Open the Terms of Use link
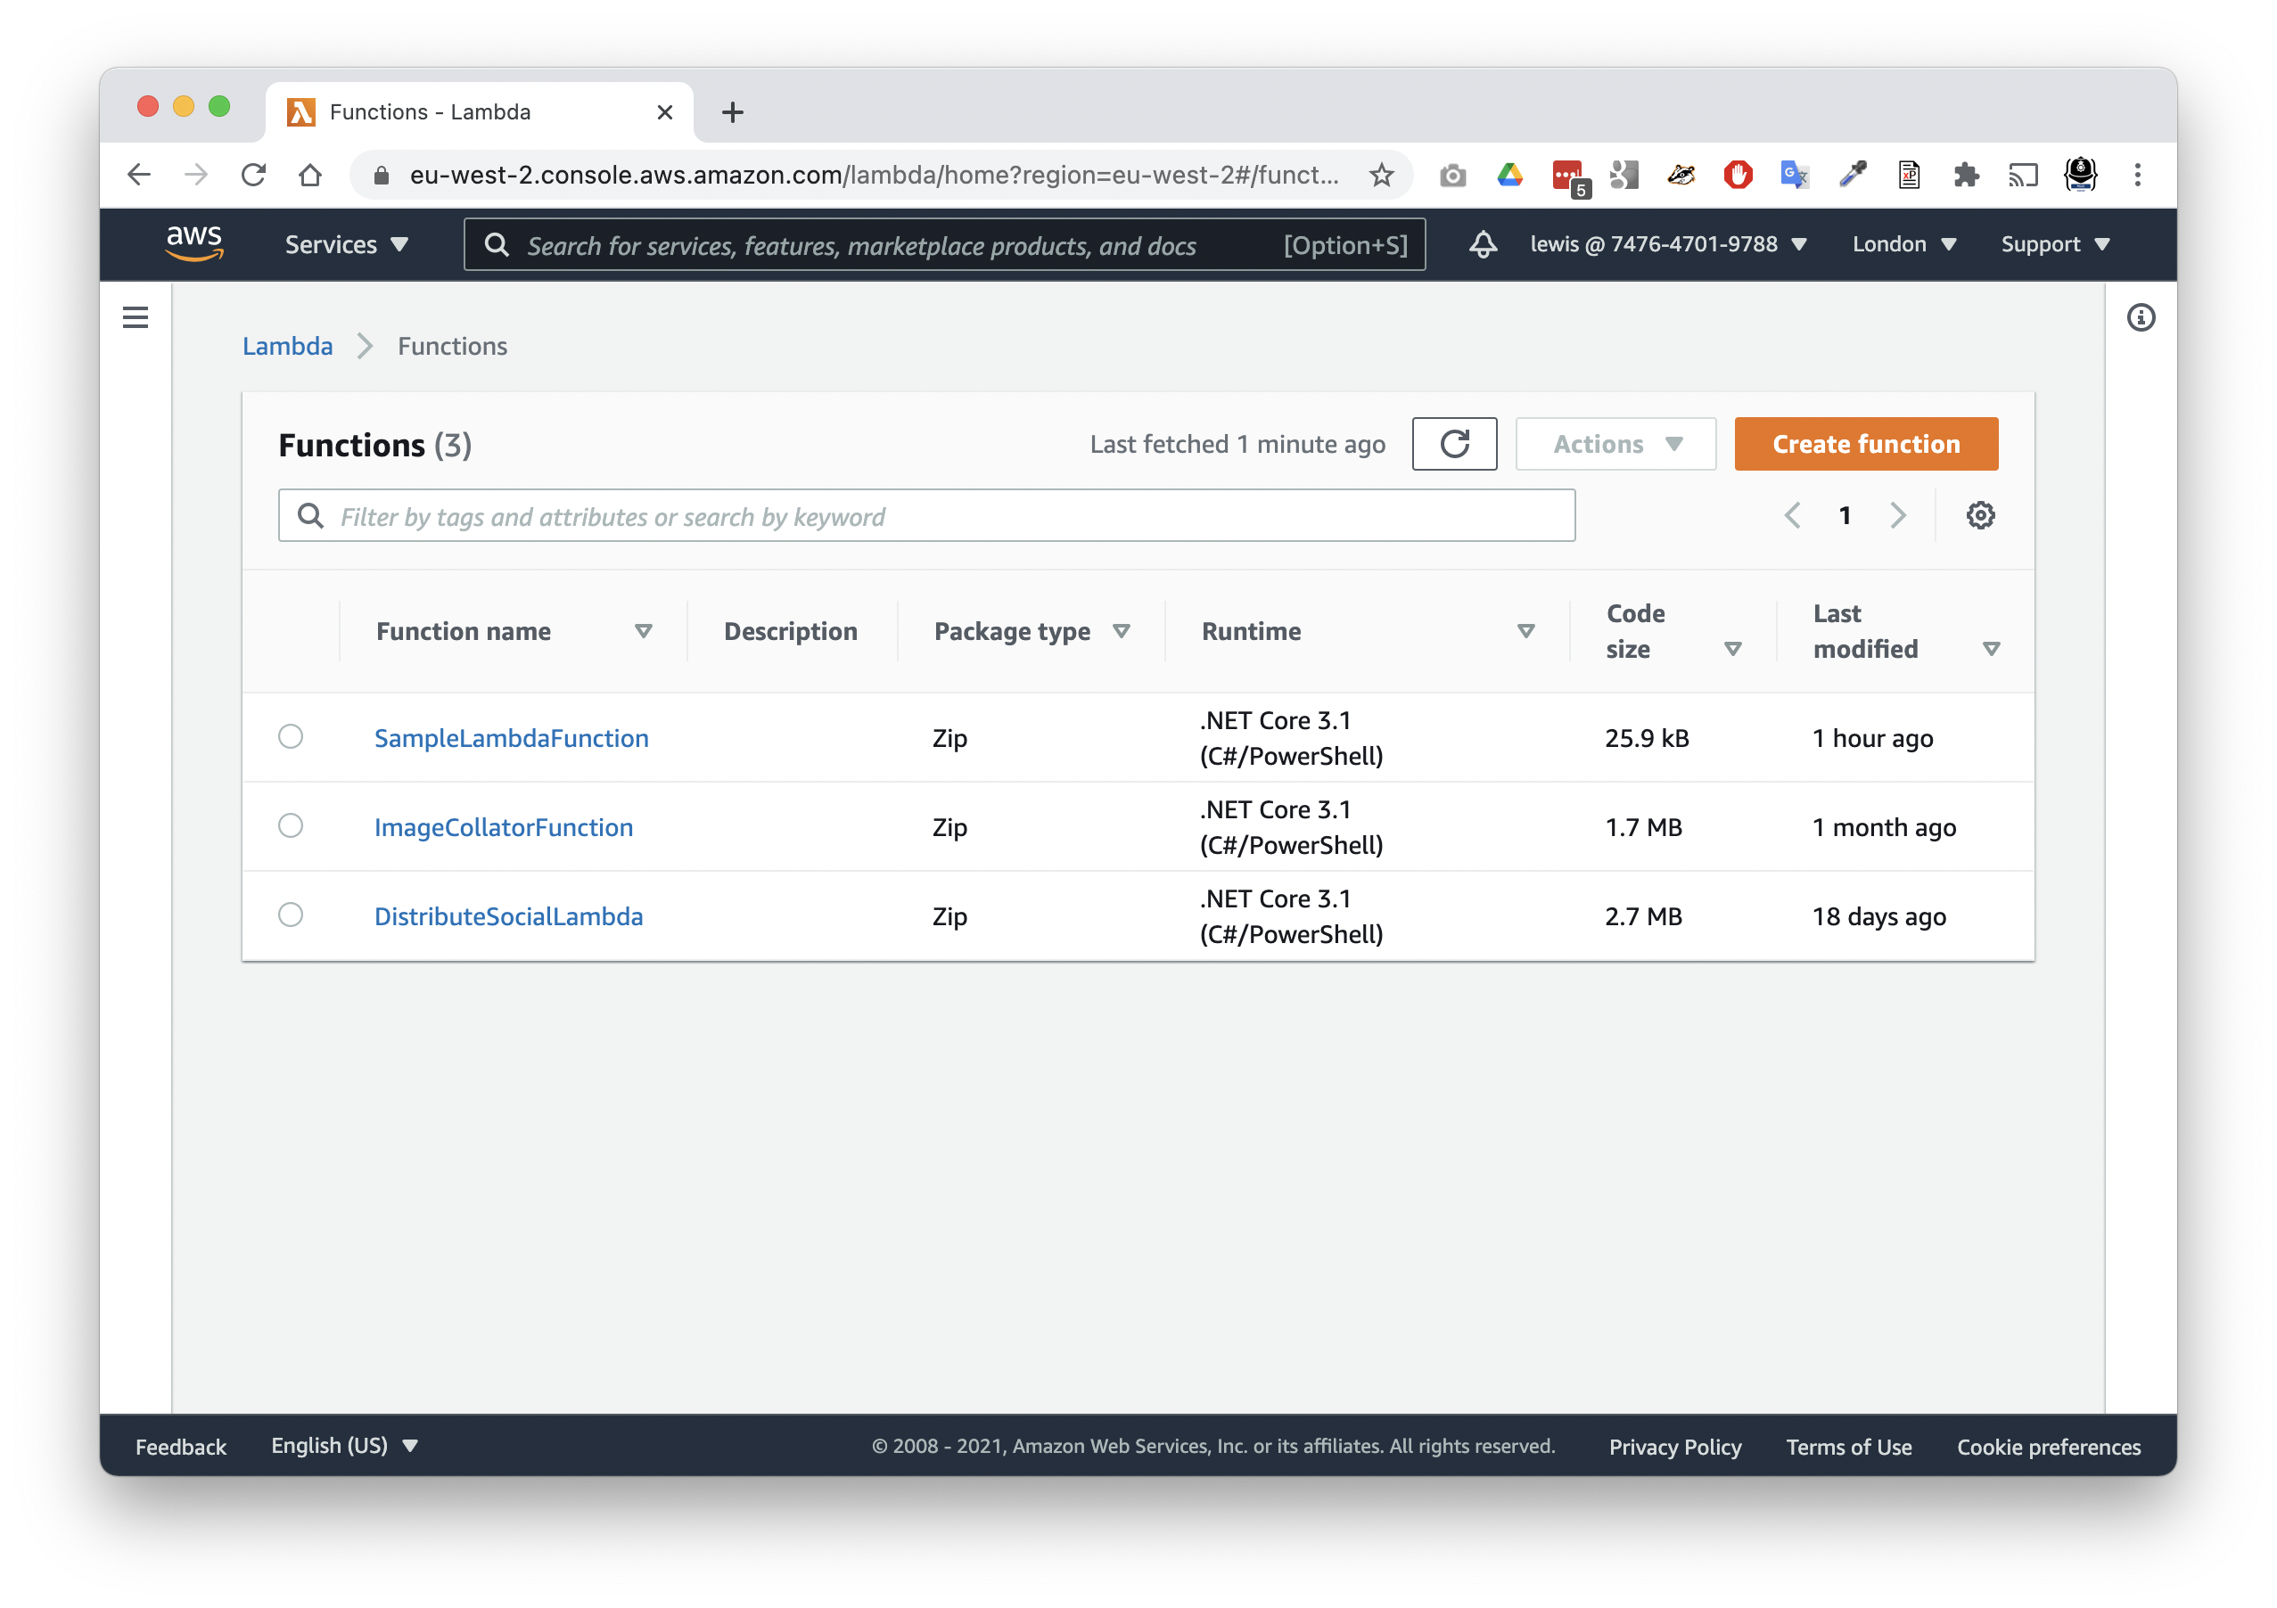Screen dimensions: 2277x1608 click(1848, 1447)
